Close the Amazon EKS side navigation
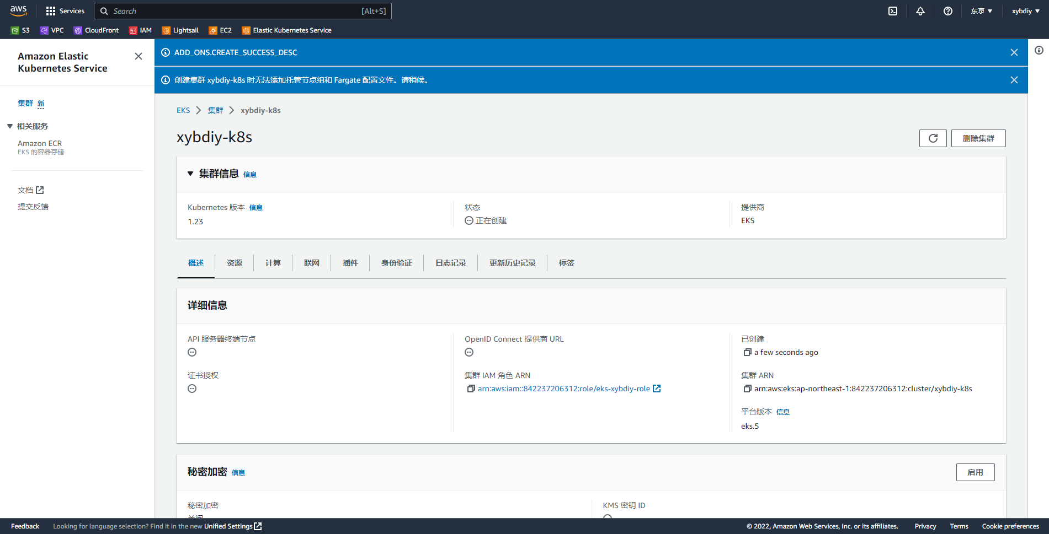This screenshot has width=1049, height=534. pyautogui.click(x=139, y=56)
